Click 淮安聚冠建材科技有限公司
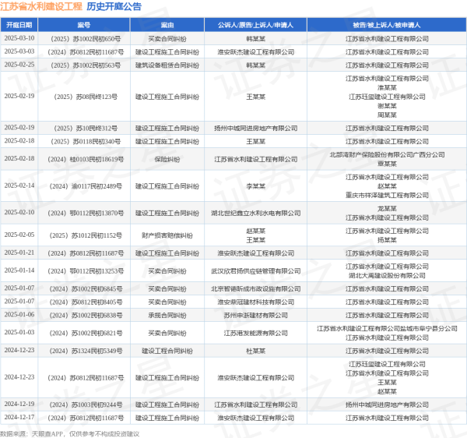Viewport: 467px width, 438px height. (x=255, y=302)
